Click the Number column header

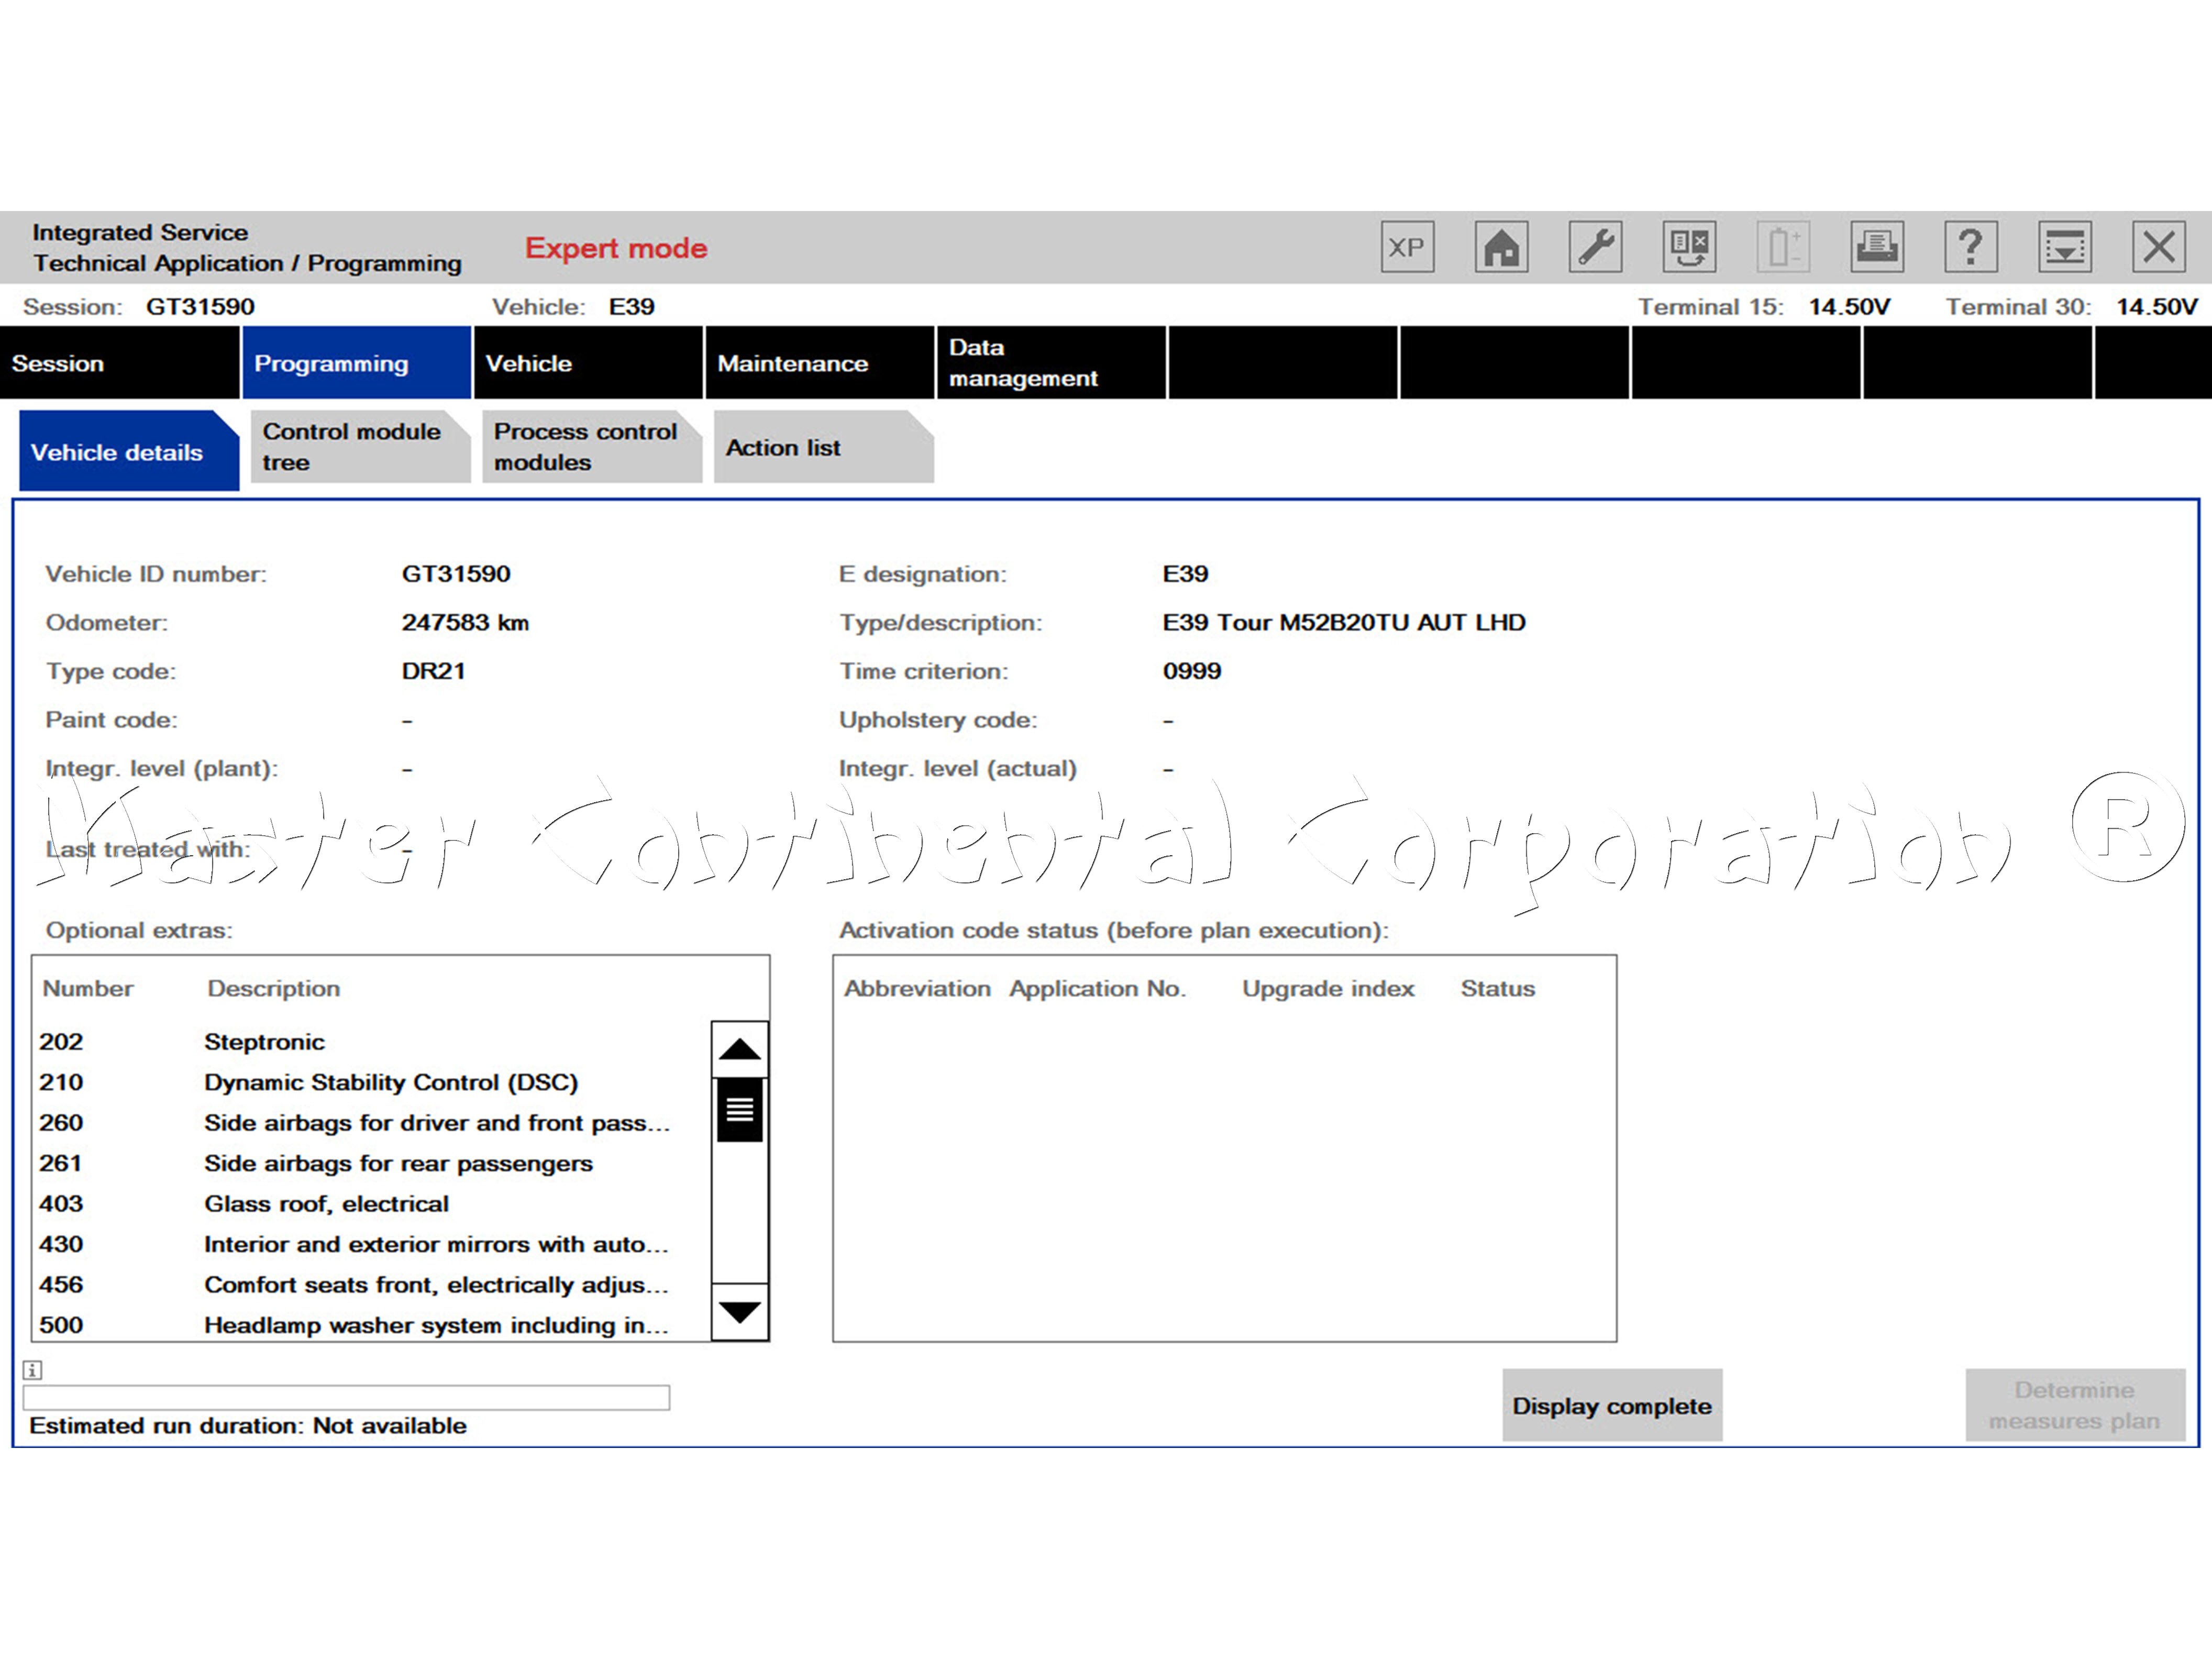tap(88, 988)
